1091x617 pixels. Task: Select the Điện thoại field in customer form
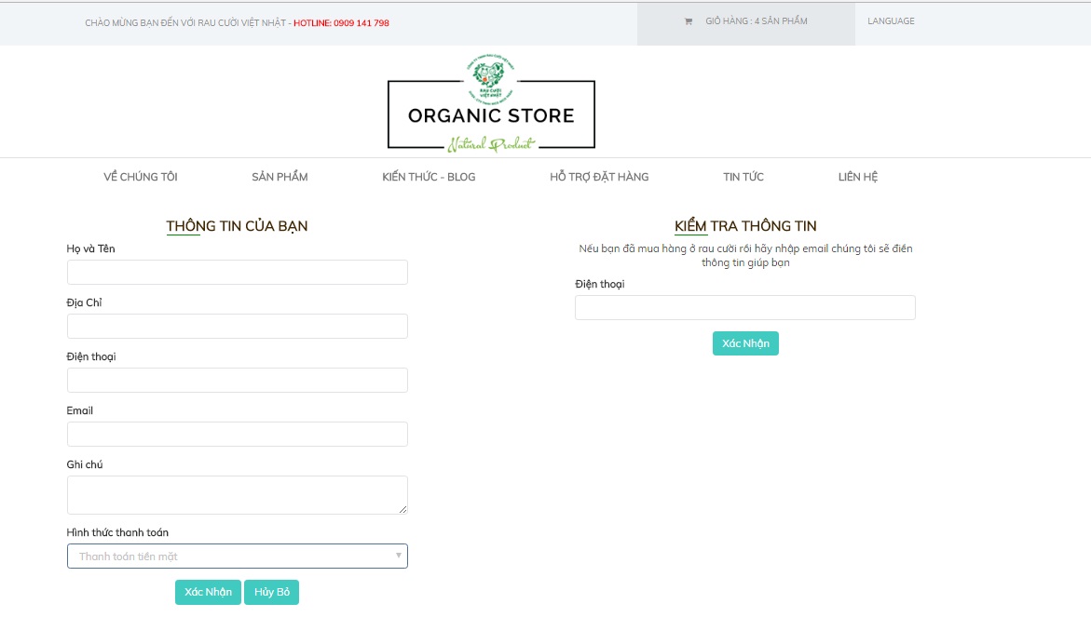(x=237, y=381)
